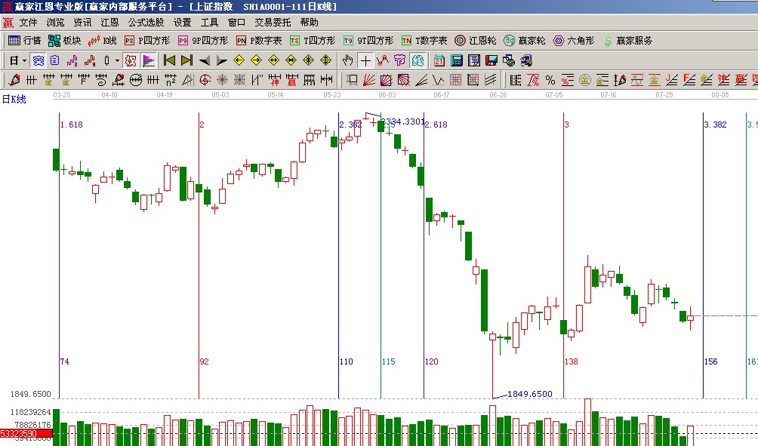
Task: Open the 行情 market quotes view
Action: click(x=24, y=41)
